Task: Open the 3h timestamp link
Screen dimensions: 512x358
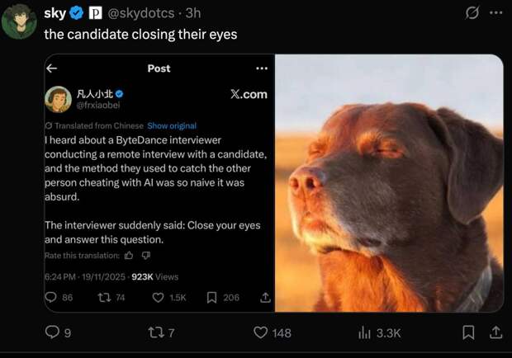Action: [192, 14]
